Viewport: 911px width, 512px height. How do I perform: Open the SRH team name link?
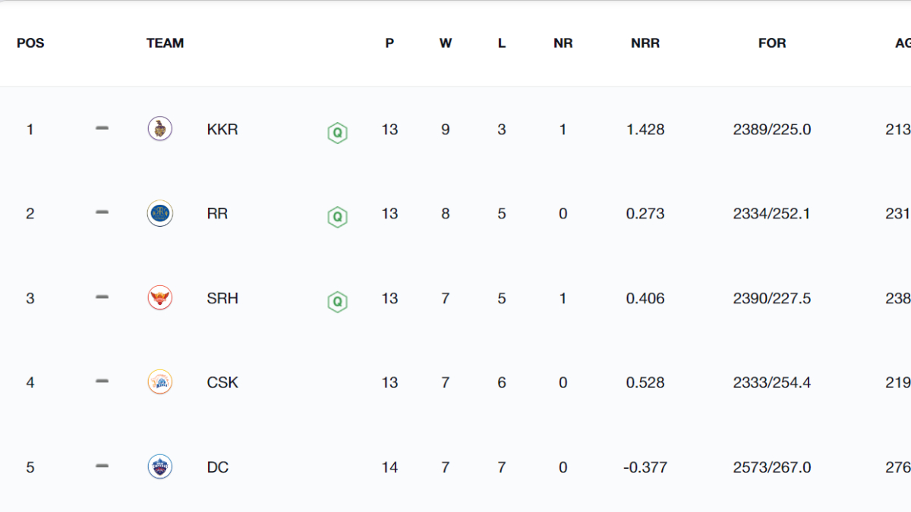point(222,299)
